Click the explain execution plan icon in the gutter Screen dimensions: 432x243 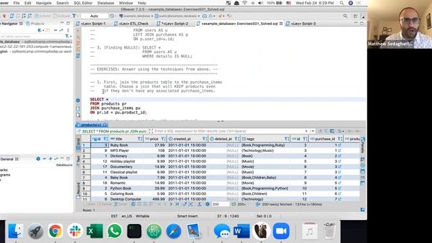coord(78,55)
